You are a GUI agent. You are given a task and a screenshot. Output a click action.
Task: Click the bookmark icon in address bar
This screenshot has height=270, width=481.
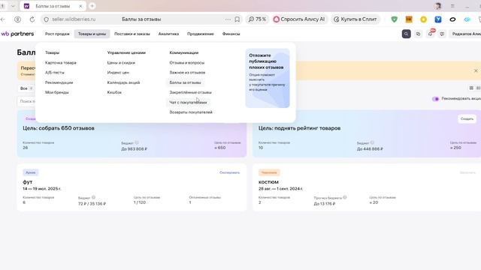pyautogui.click(x=237, y=19)
